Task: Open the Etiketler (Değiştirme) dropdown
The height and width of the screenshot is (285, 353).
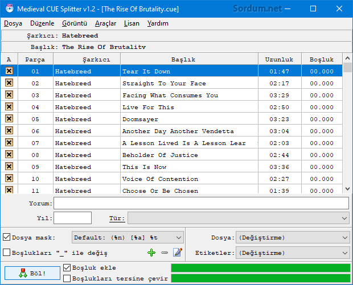Action: pyautogui.click(x=293, y=253)
